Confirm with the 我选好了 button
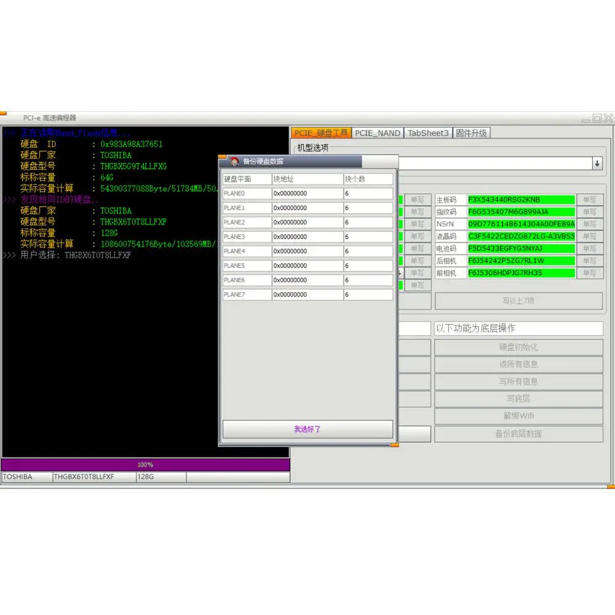This screenshot has width=615, height=615. 307,429
